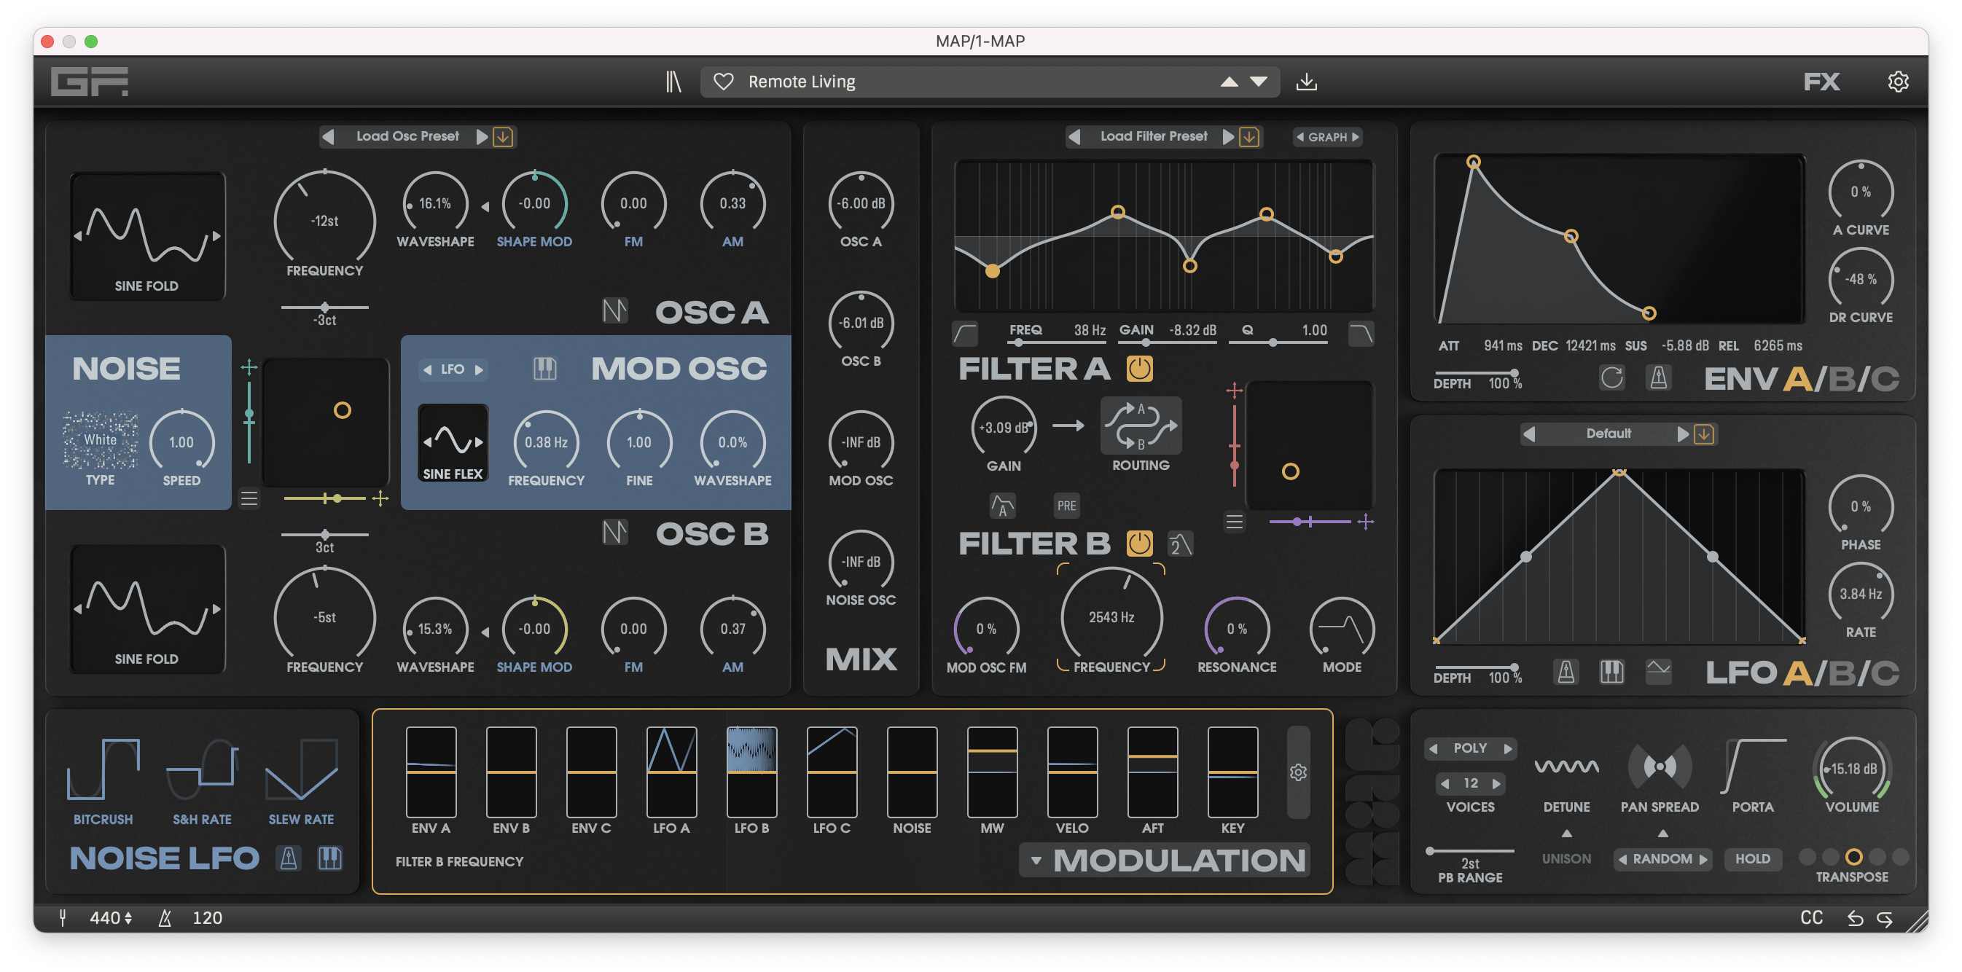
Task: Click the undo arrow in status bar
Action: click(x=1855, y=918)
